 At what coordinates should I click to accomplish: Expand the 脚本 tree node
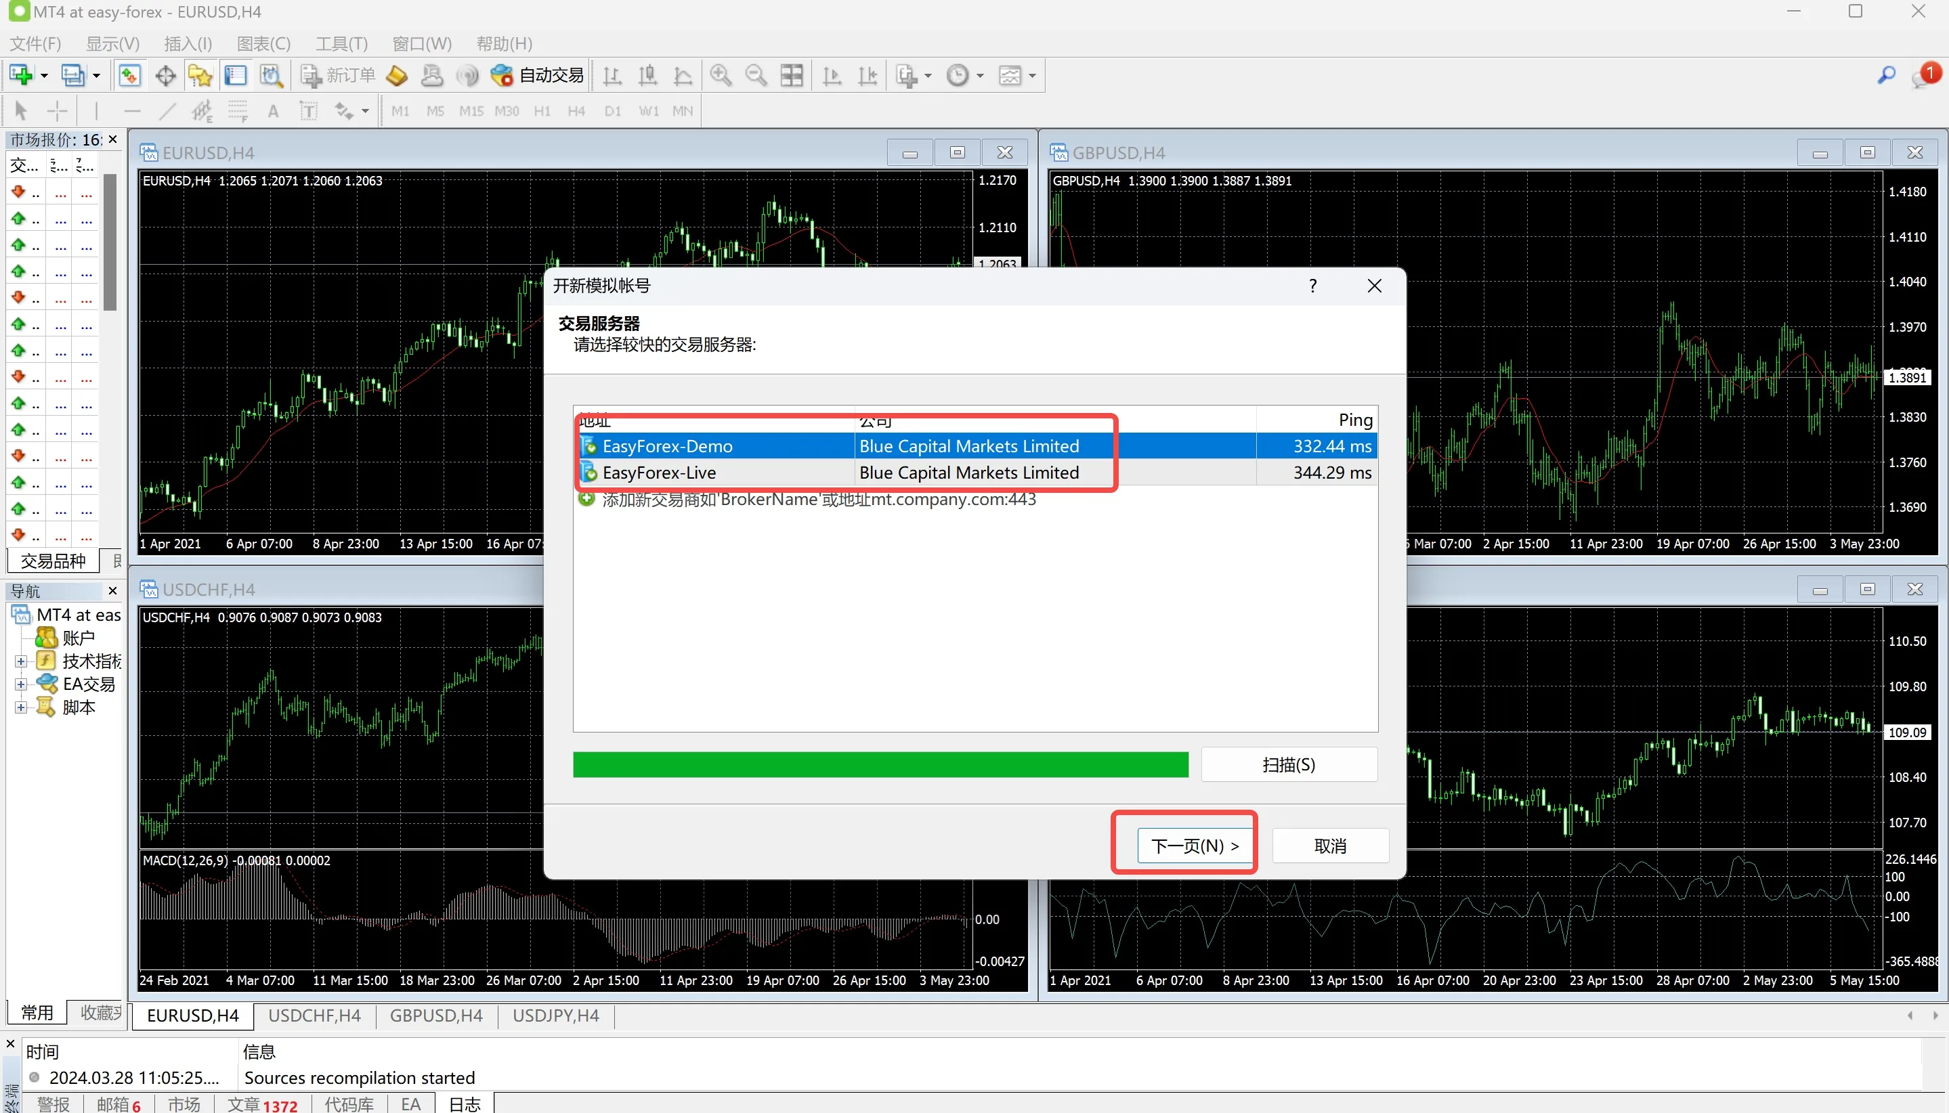22,708
